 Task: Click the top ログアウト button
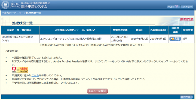tap(187, 7)
